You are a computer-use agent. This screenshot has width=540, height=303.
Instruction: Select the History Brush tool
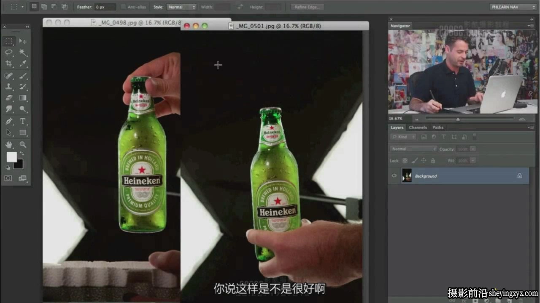point(23,87)
